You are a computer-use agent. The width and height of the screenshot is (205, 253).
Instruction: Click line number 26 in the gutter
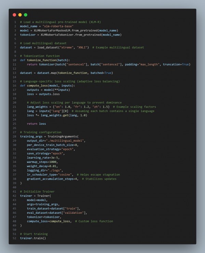click(x=14, y=128)
